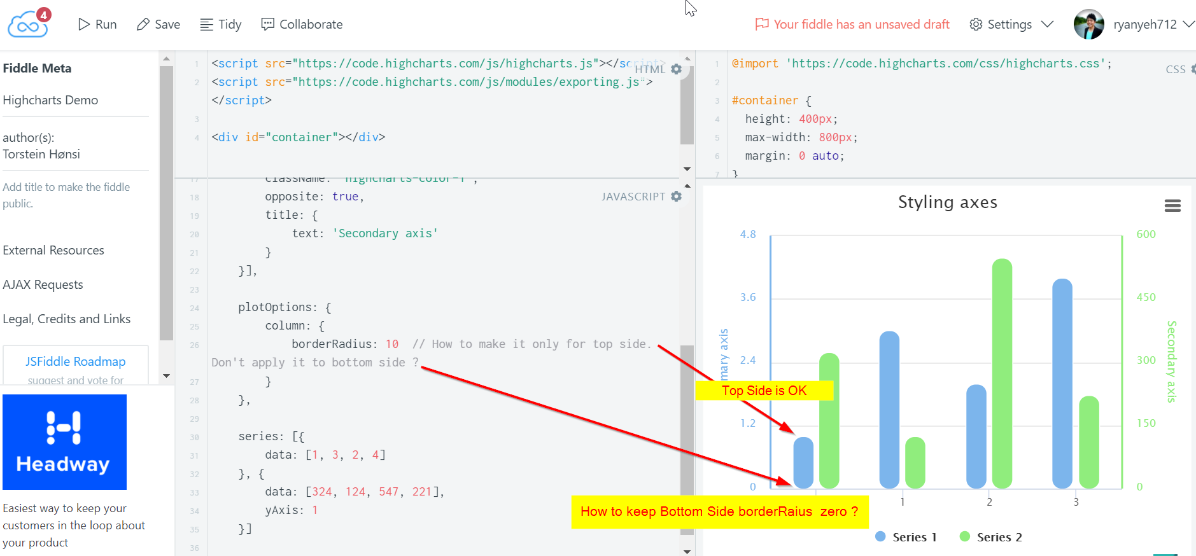Click the HTML panel scroll down arrow

pos(687,169)
